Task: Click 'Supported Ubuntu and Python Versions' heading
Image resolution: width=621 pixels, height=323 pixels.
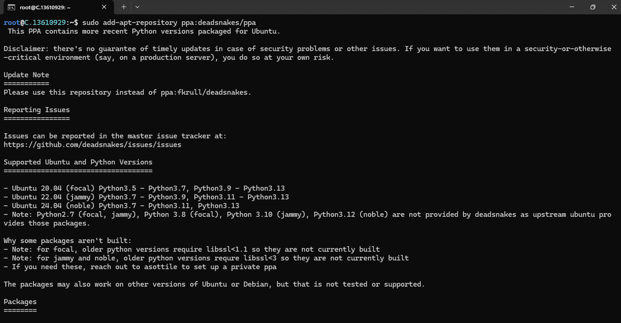Action: pyautogui.click(x=78, y=162)
